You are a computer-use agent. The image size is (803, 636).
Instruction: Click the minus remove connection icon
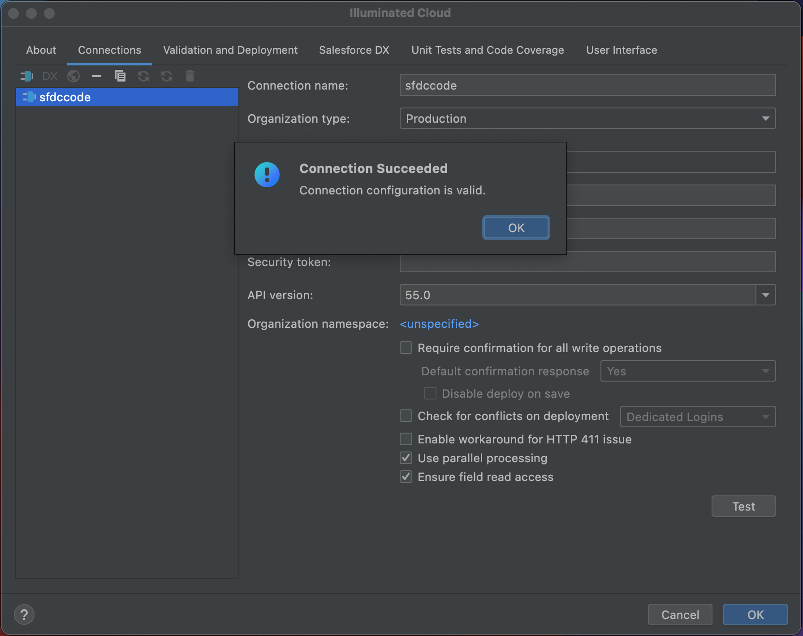(97, 76)
